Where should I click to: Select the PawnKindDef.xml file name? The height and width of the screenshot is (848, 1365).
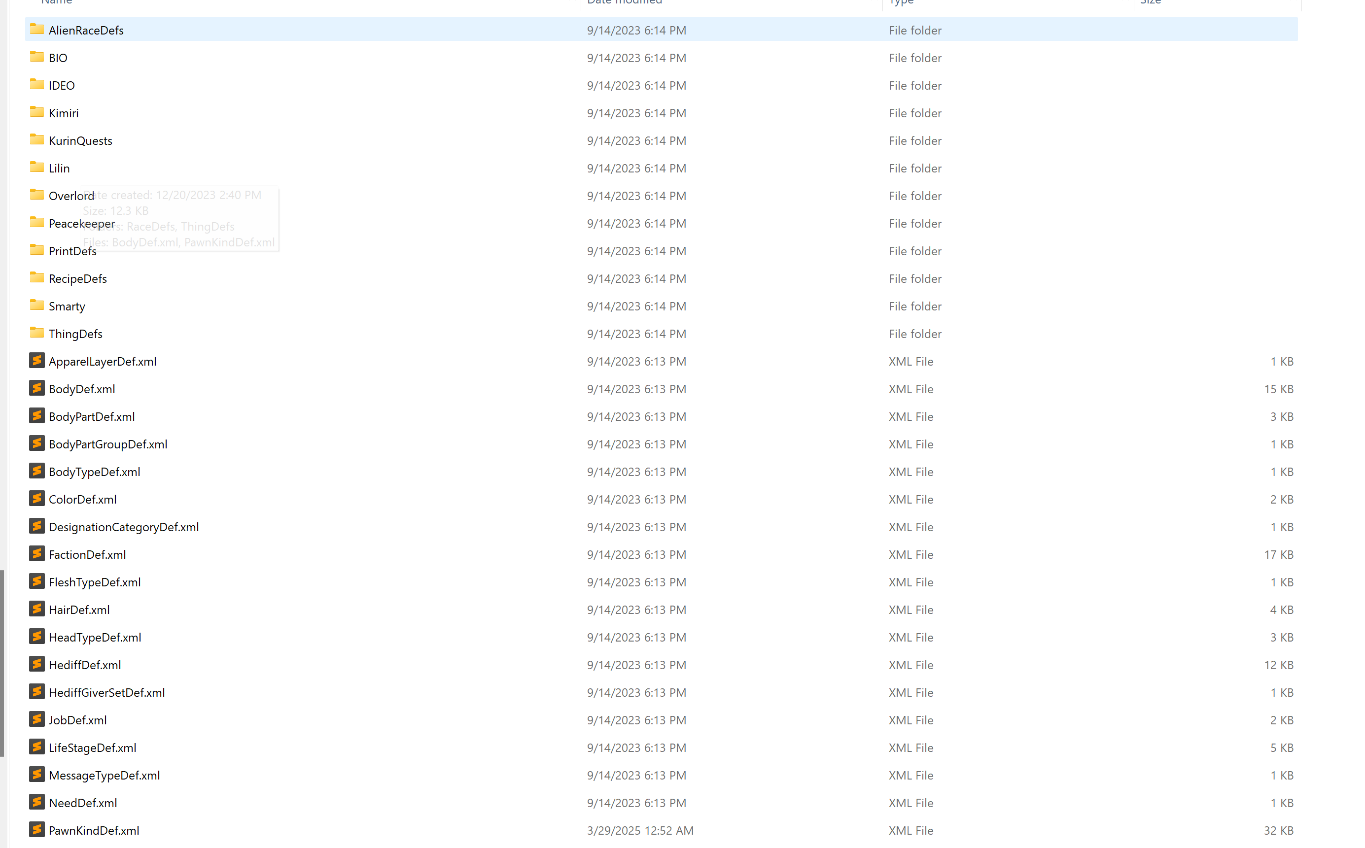pyautogui.click(x=94, y=831)
